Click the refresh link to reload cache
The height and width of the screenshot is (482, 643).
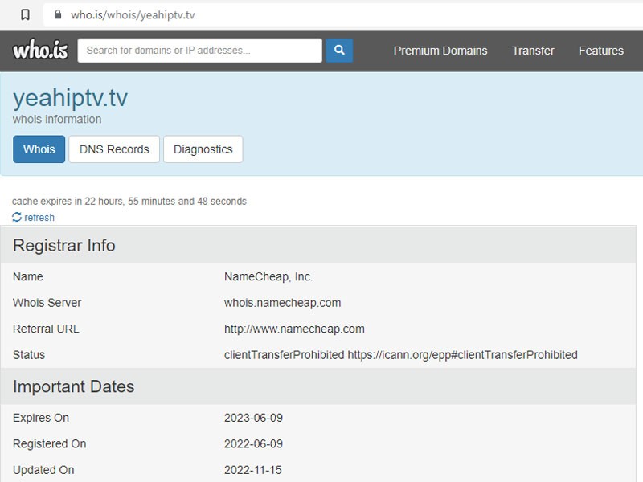(39, 217)
